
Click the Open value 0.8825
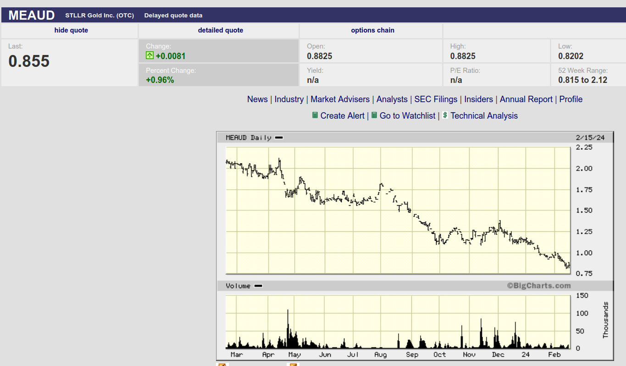(x=320, y=56)
